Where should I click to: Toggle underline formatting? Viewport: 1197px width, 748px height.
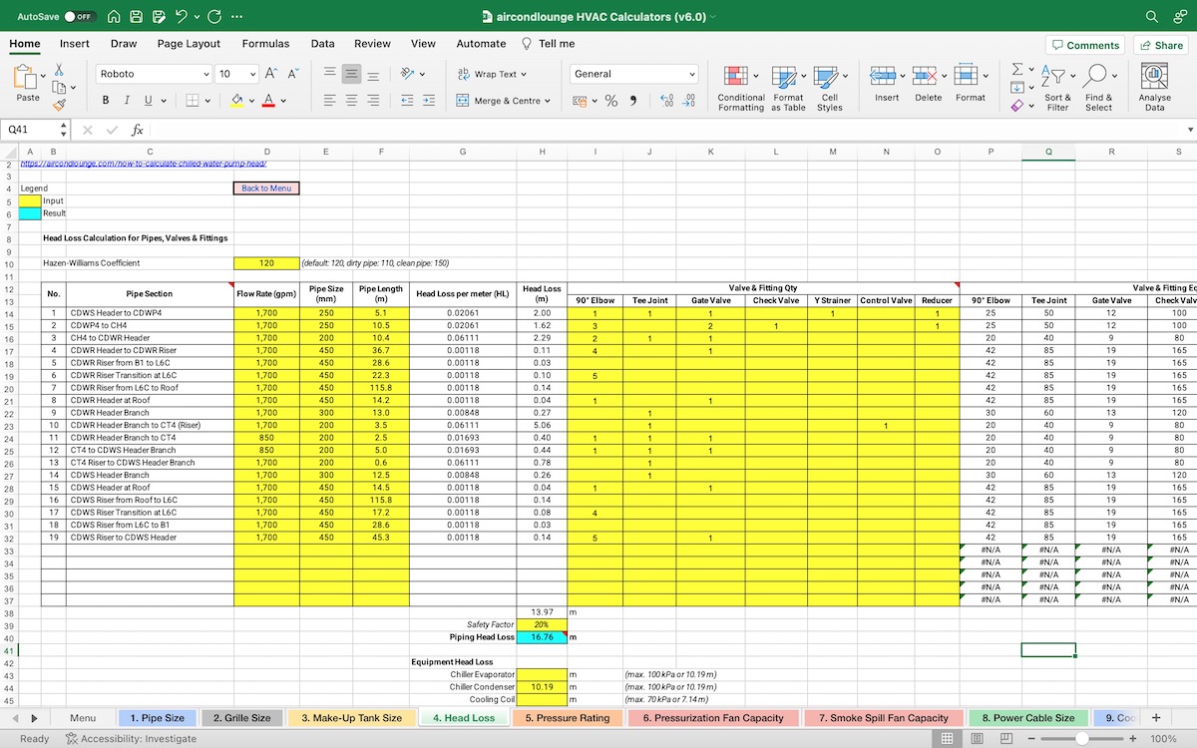[x=149, y=100]
